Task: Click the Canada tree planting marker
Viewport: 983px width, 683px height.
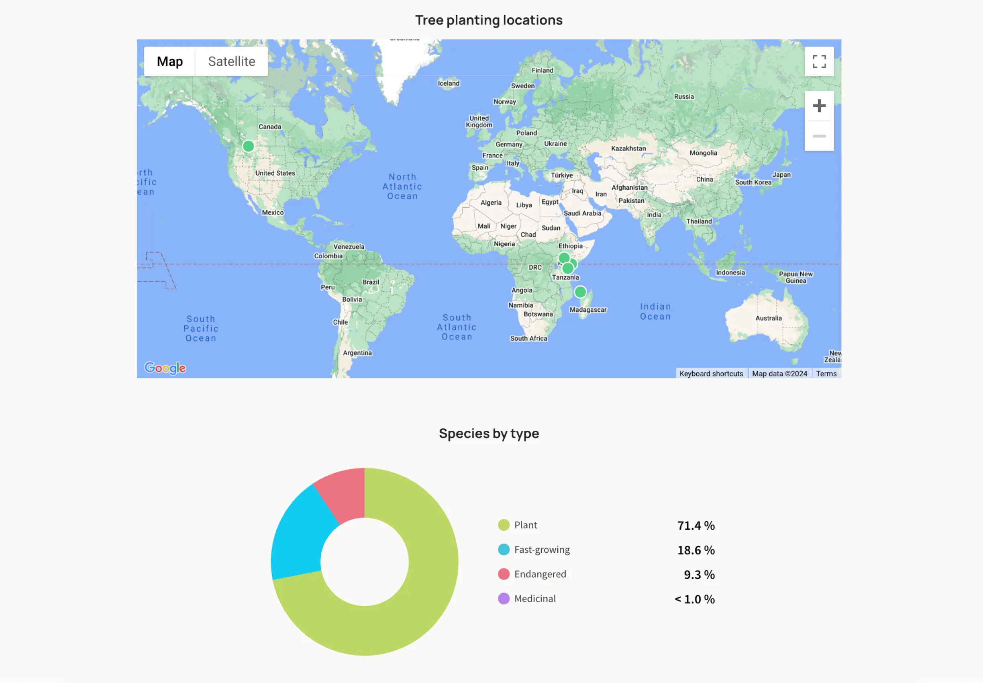Action: click(248, 146)
